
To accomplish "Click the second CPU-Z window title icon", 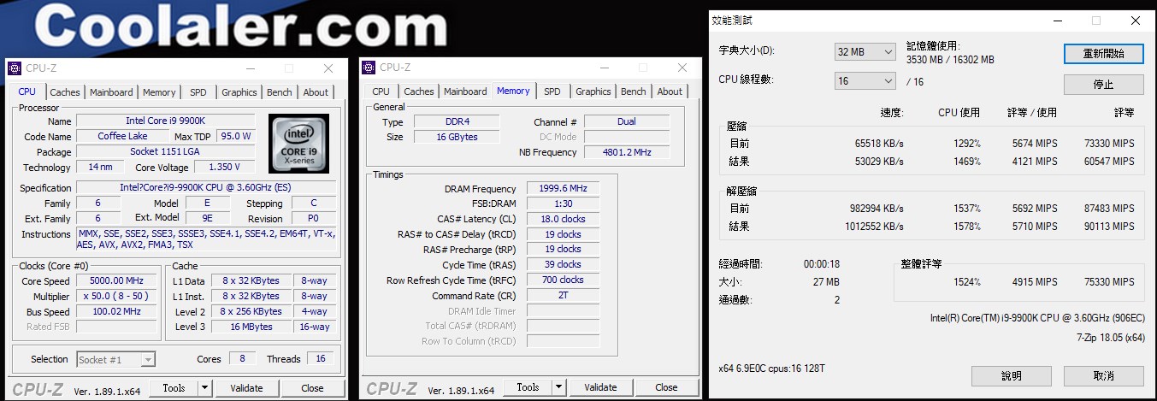I will pyautogui.click(x=369, y=68).
